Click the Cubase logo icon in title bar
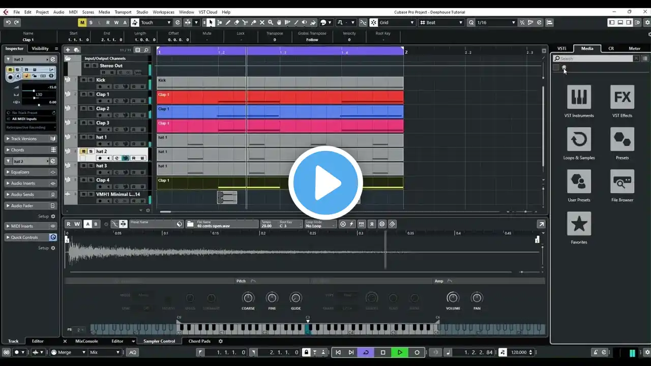 [x=6, y=12]
